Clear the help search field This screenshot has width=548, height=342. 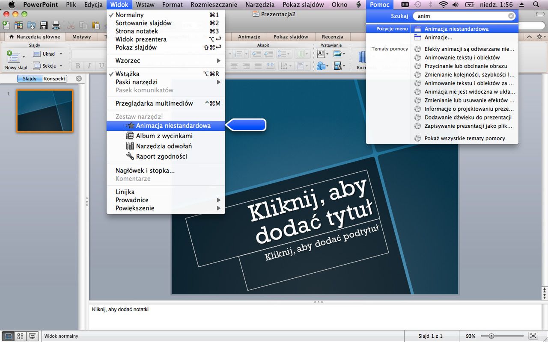point(511,16)
